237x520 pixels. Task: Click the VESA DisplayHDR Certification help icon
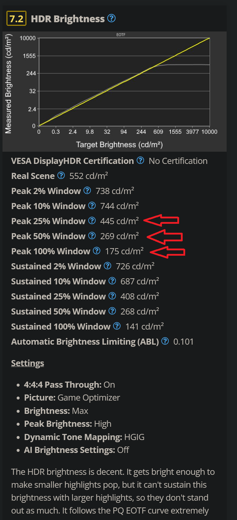pos(140,161)
